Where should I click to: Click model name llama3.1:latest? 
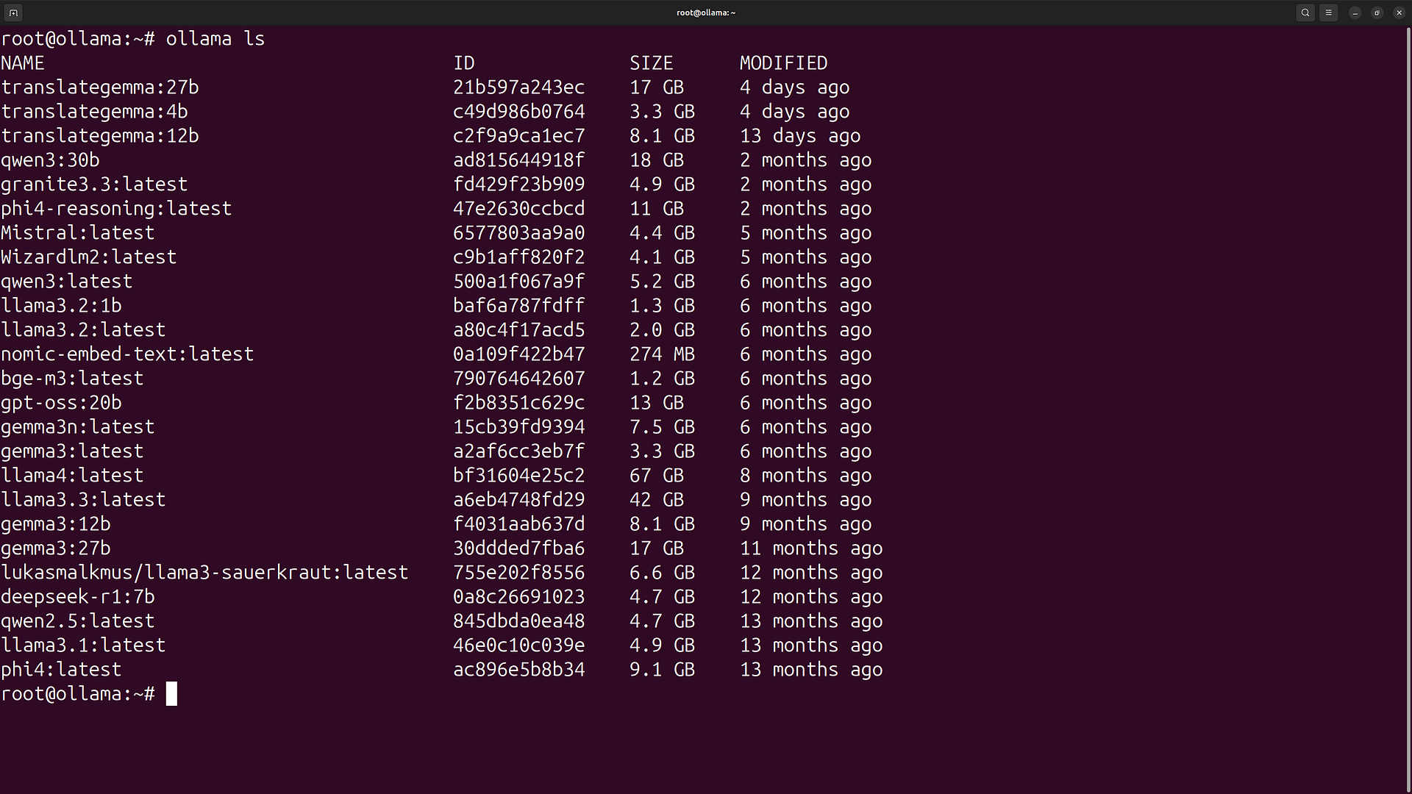(x=83, y=645)
